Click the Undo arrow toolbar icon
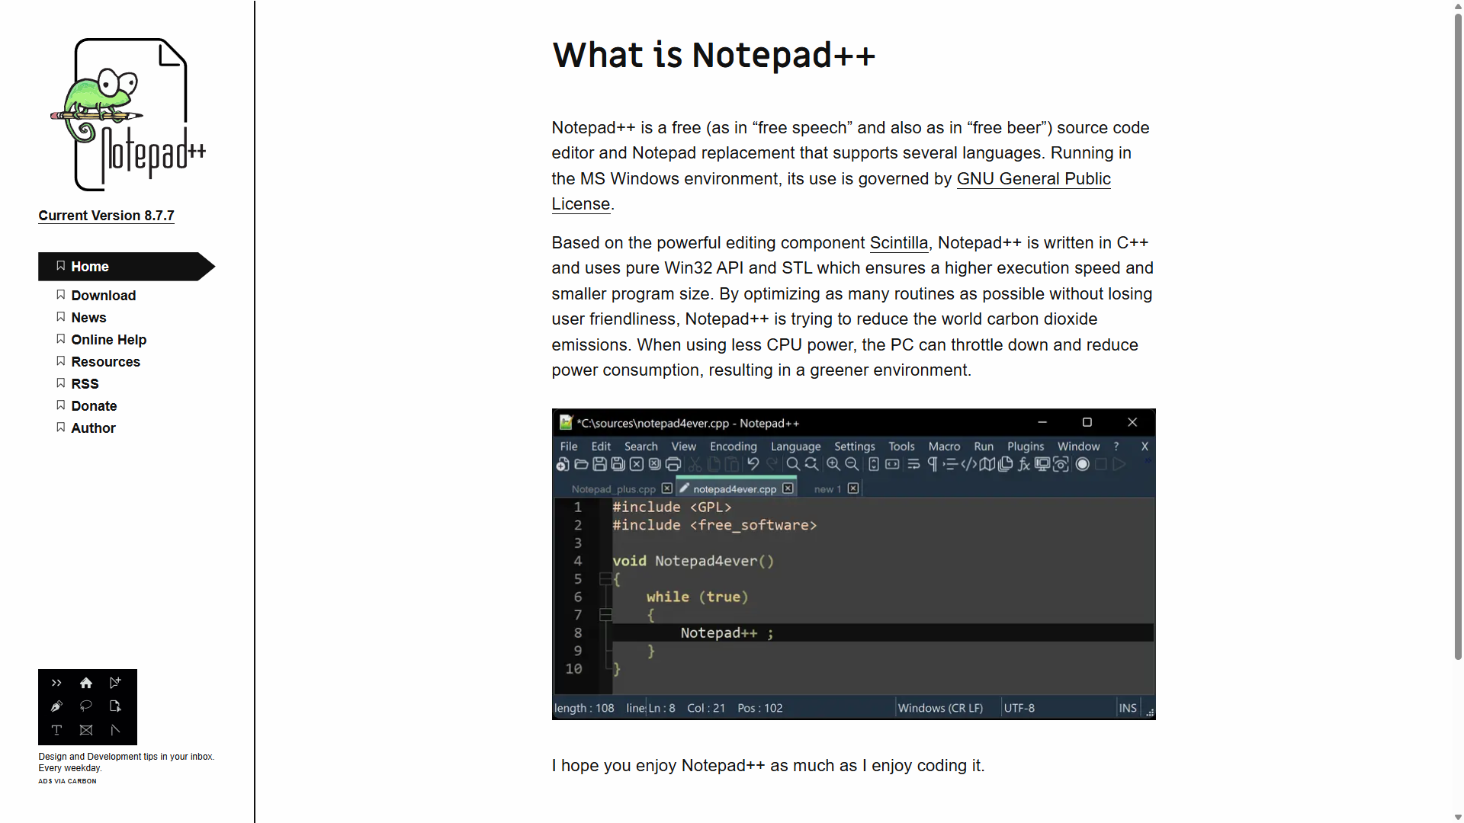The image size is (1464, 823). [x=753, y=464]
